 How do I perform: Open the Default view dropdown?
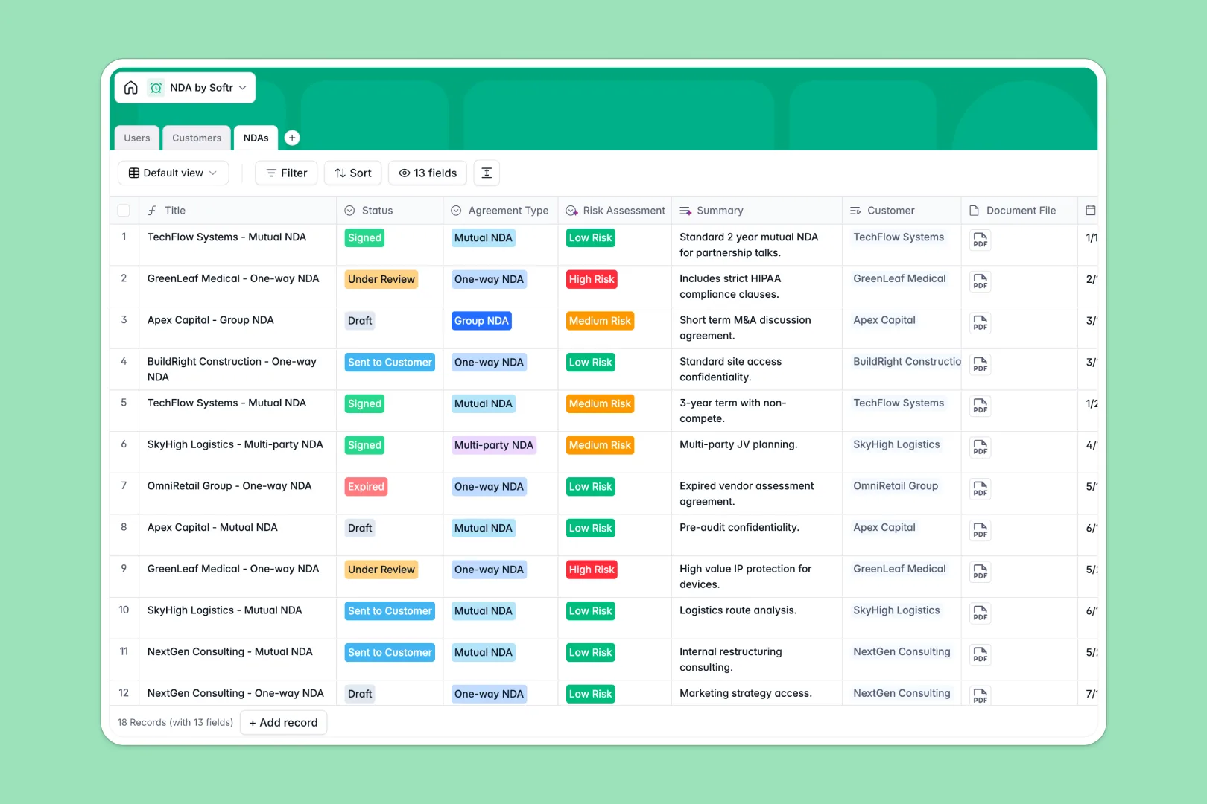(x=173, y=173)
